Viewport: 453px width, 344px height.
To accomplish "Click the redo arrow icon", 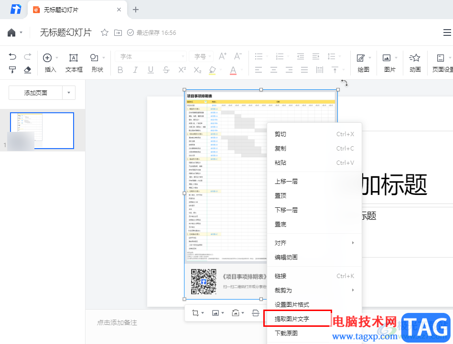I will (27, 56).
